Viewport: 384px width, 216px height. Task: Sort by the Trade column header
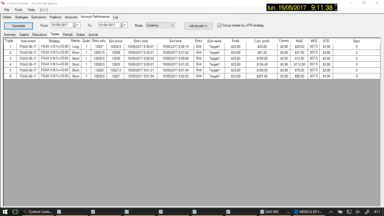click(x=10, y=41)
